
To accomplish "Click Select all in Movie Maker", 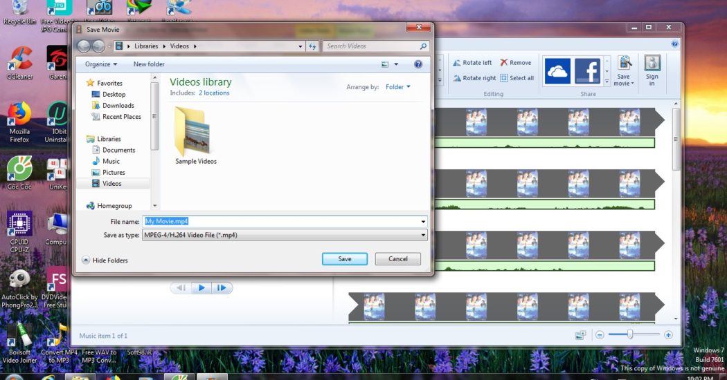I will point(517,78).
